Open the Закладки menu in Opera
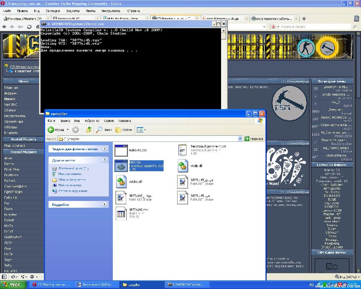 tap(53, 11)
